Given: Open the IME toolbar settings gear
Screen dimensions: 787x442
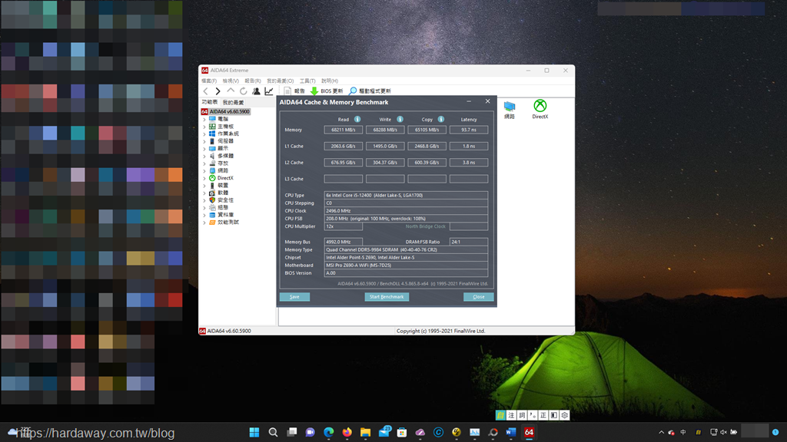Looking at the screenshot, I should pos(565,415).
